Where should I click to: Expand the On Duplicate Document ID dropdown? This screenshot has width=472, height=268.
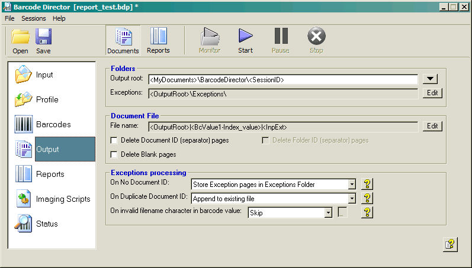pyautogui.click(x=352, y=198)
